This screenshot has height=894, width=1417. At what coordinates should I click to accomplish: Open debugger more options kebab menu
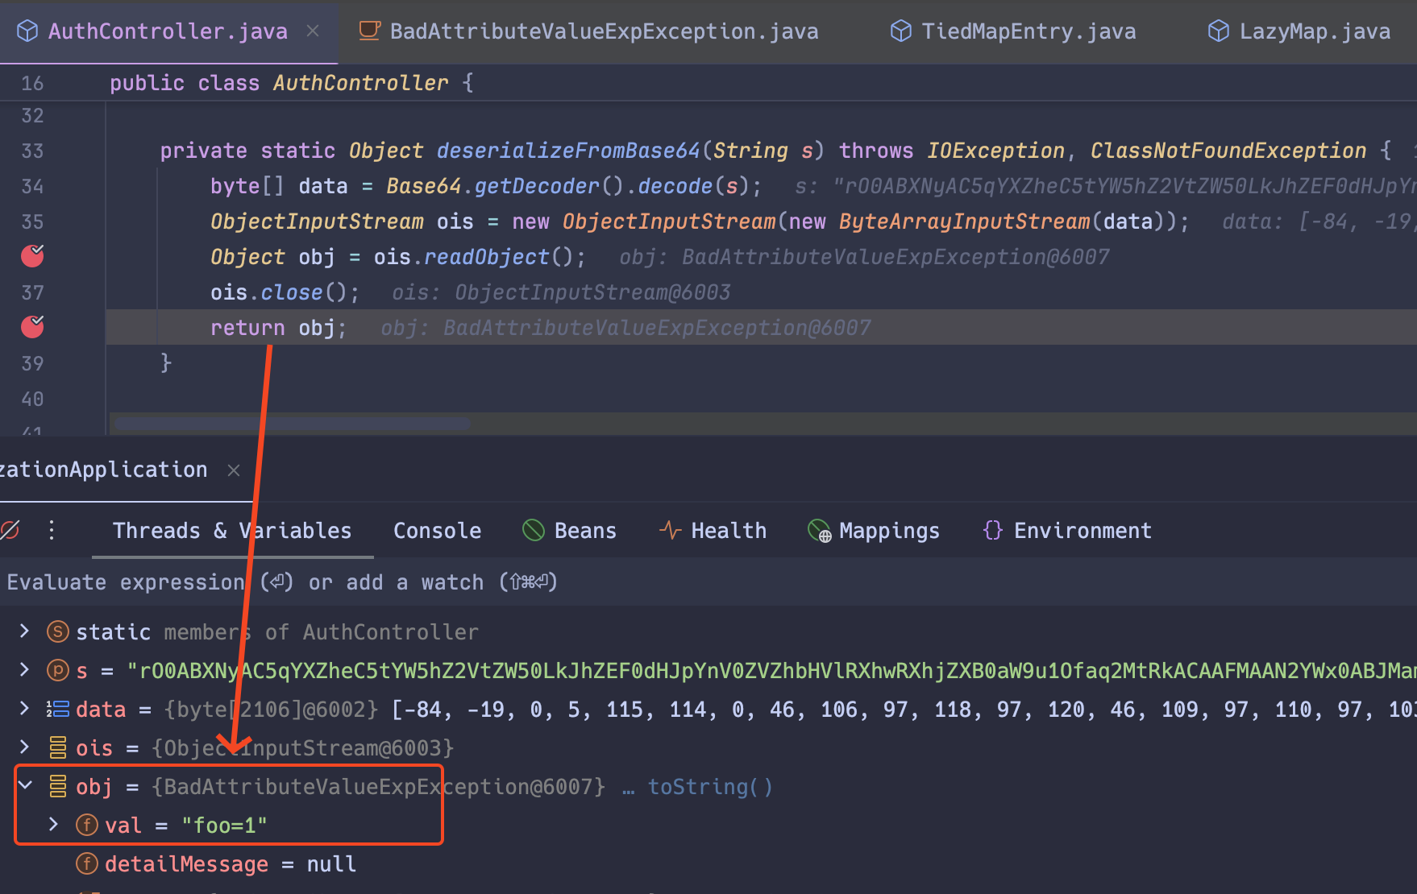click(52, 530)
